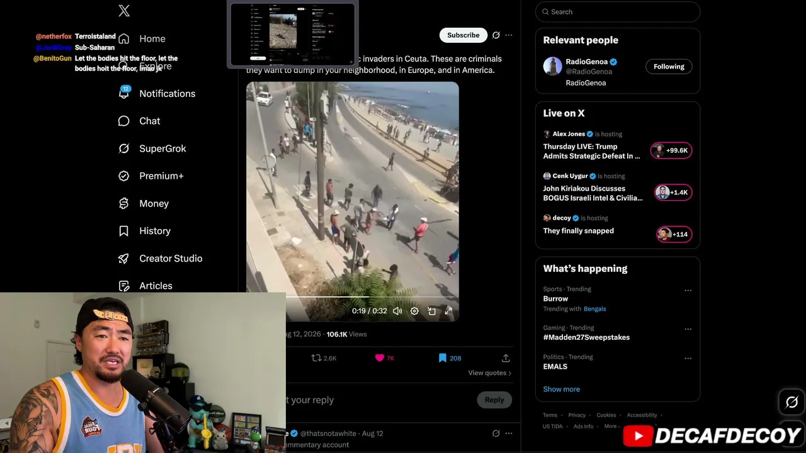Open the Bengals trending link
Screen dimensions: 806x453
pos(594,309)
